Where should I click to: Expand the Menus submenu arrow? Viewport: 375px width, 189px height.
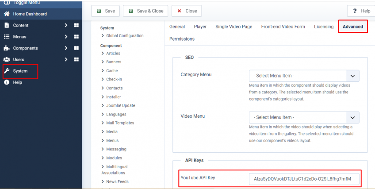(66, 37)
